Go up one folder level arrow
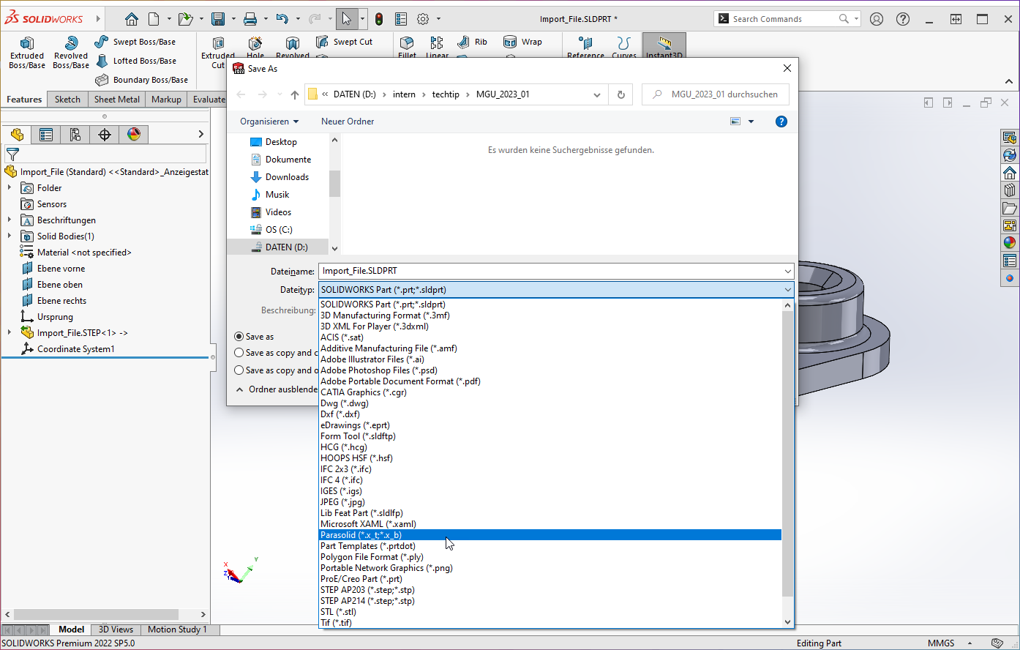The width and height of the screenshot is (1020, 650). point(295,94)
